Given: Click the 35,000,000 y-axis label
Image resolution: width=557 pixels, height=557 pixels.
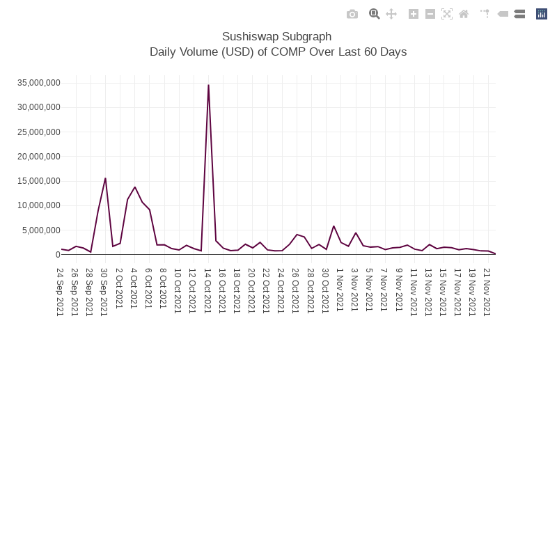Looking at the screenshot, I should pos(39,83).
